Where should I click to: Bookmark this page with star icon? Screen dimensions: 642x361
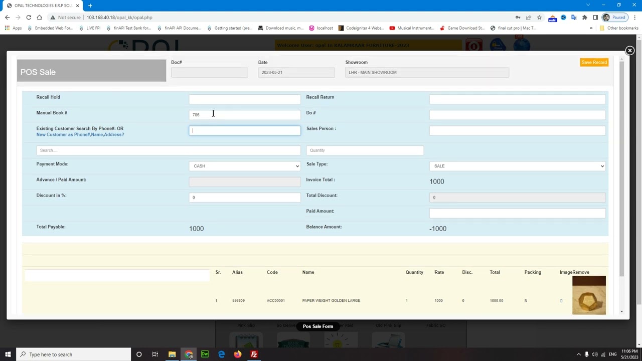[x=539, y=18]
